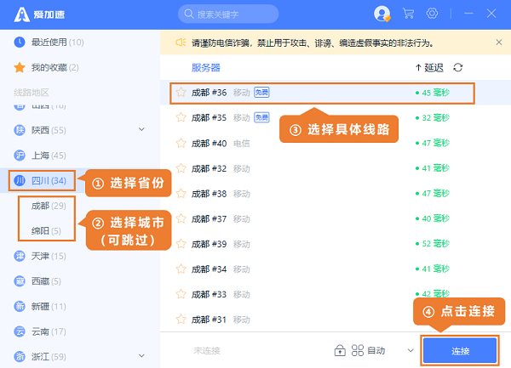The image size is (511, 368).
Task: Open settings gear icon
Action: tap(432, 14)
